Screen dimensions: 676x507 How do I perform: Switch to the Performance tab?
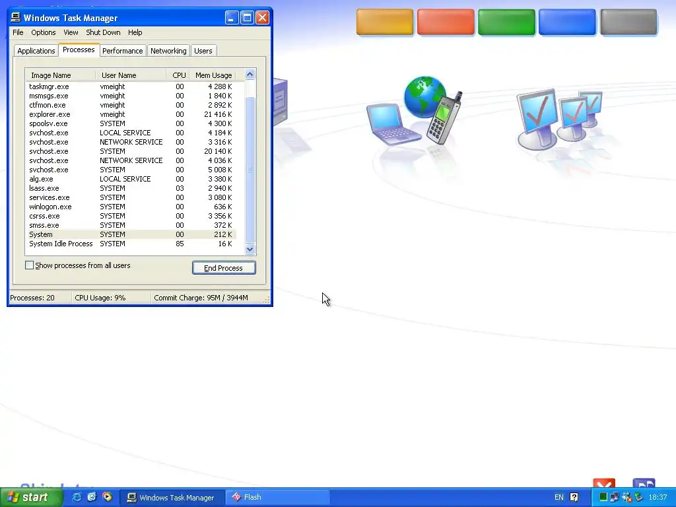pos(122,51)
